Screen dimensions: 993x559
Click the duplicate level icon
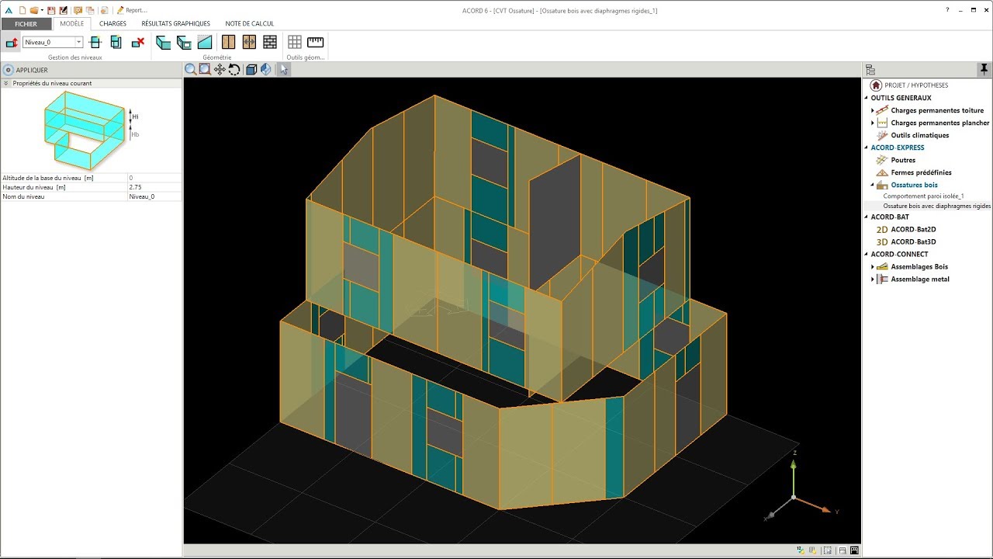pos(116,43)
